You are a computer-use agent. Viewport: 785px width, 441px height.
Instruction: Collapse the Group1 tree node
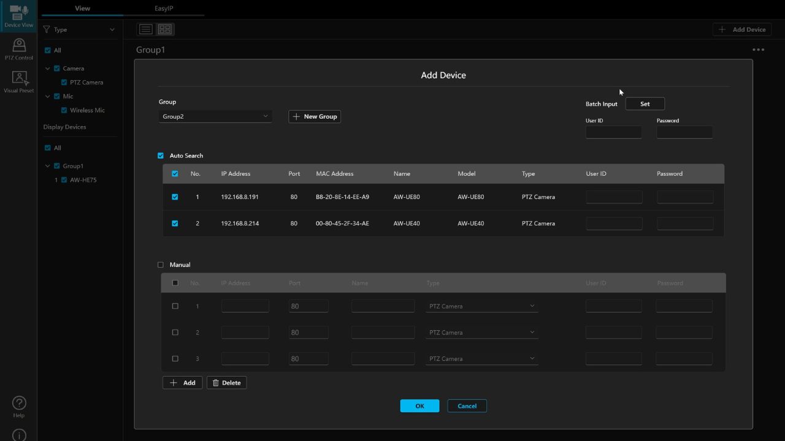pyautogui.click(x=48, y=166)
